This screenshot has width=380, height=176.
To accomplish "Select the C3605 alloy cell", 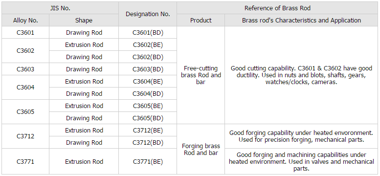I will [x=25, y=112].
